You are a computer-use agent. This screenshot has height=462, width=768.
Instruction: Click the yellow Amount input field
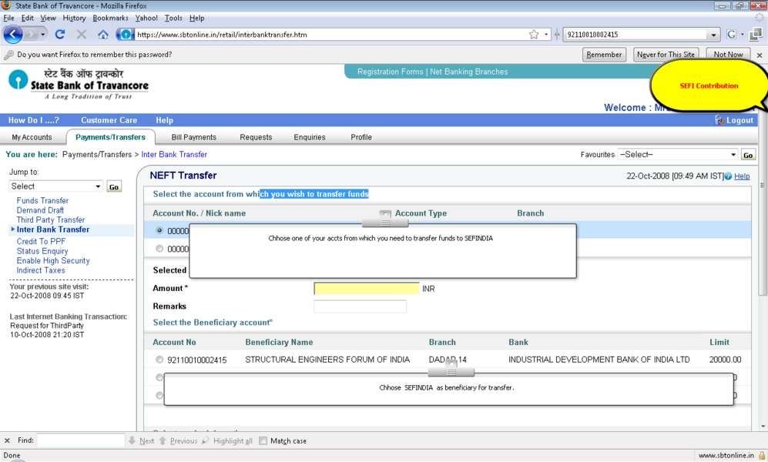367,289
